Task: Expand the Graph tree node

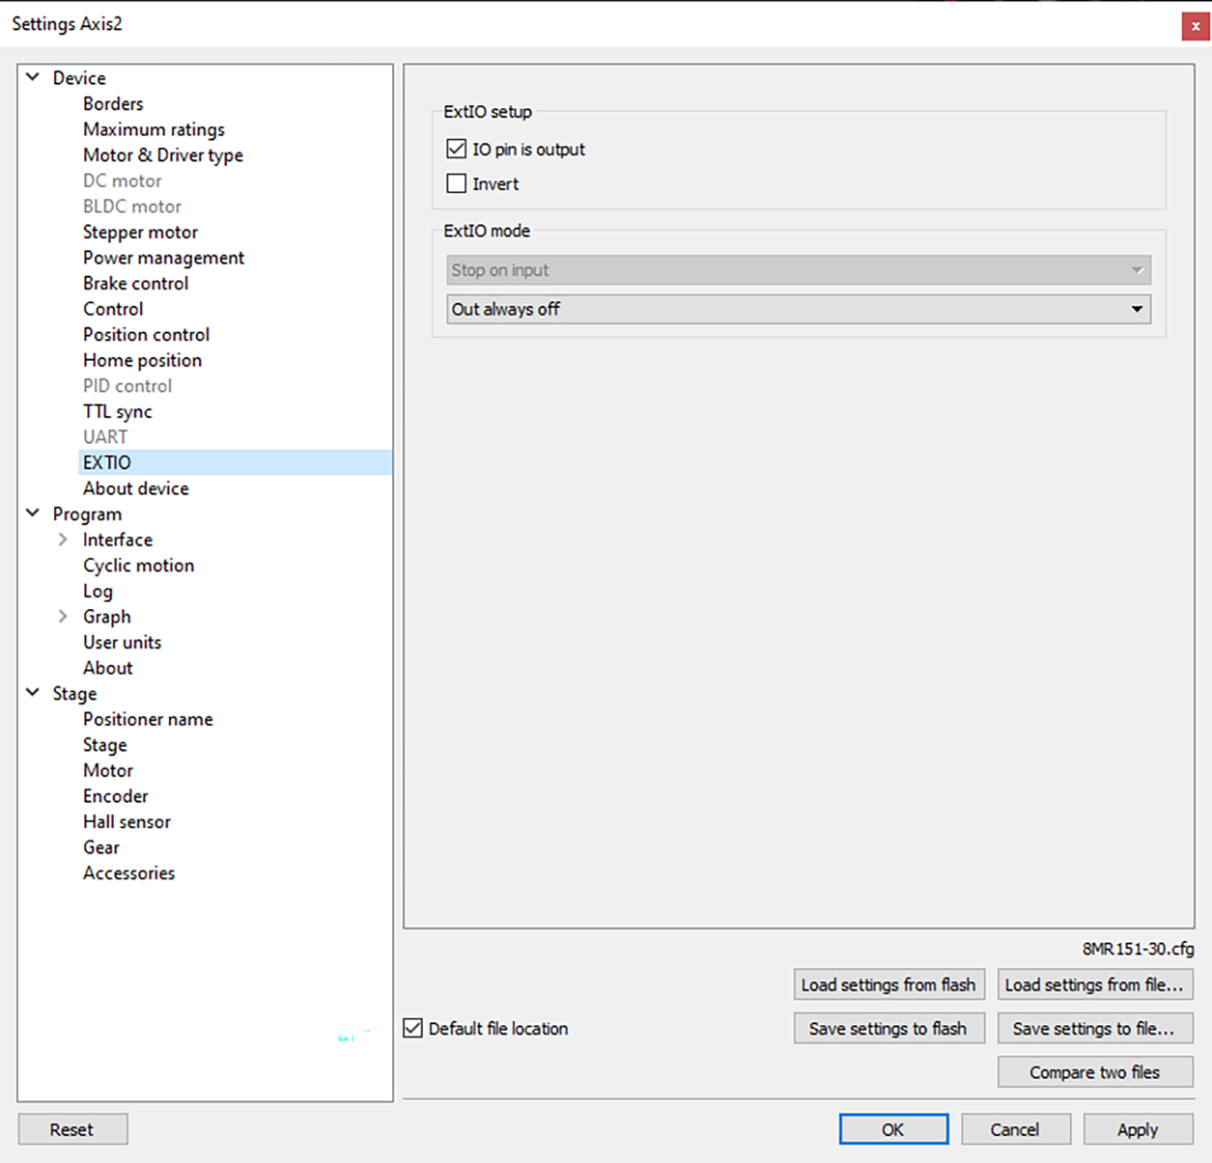Action: coord(63,616)
